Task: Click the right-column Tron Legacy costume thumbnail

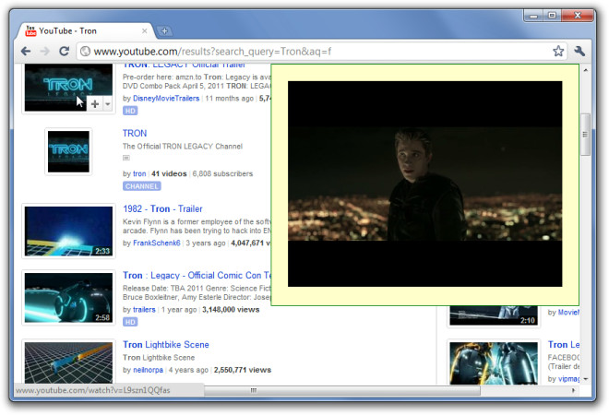Action: [494, 362]
